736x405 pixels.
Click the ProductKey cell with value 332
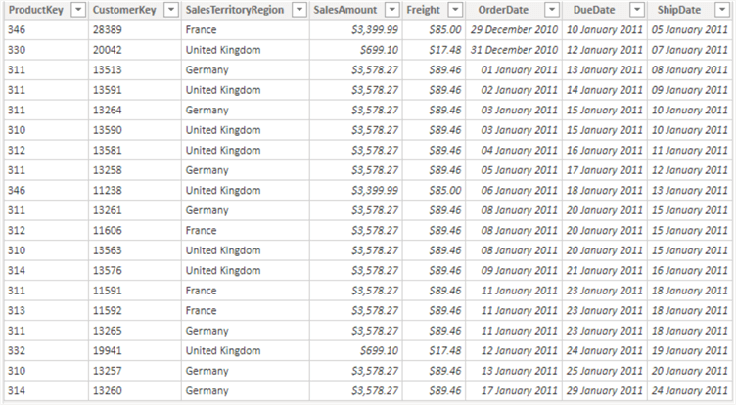point(17,350)
